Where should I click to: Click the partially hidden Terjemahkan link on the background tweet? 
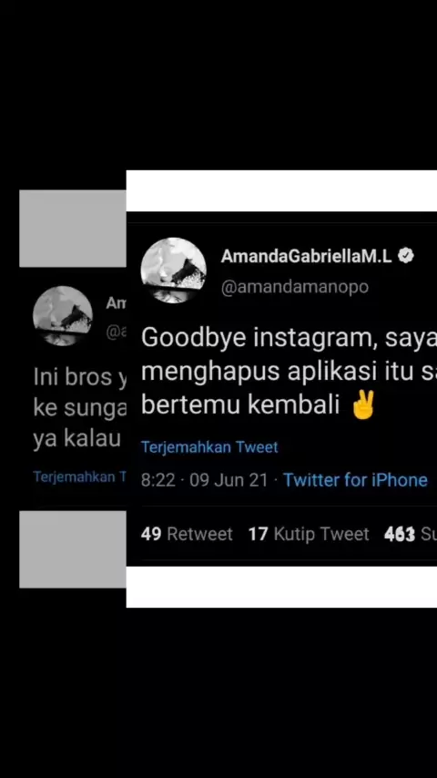tap(80, 476)
